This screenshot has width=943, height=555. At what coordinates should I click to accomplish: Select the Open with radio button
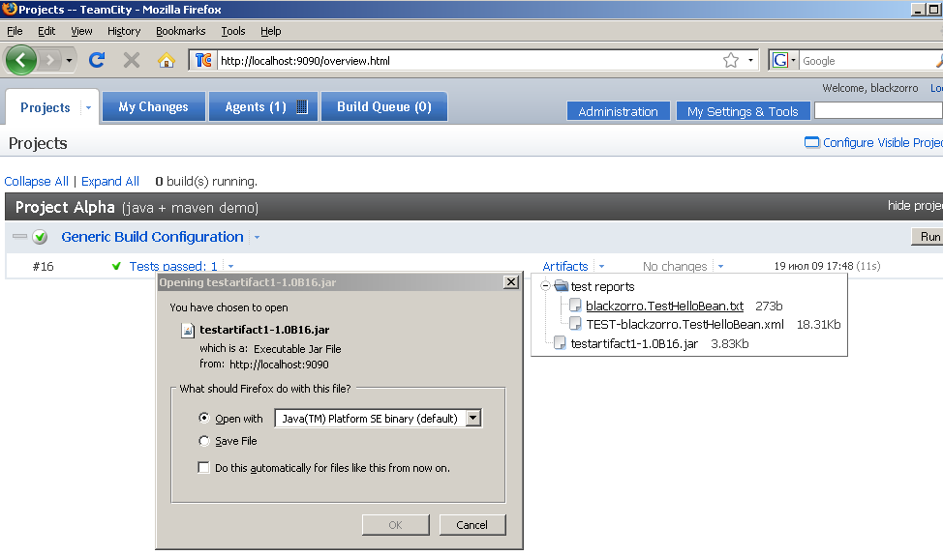[x=203, y=419]
